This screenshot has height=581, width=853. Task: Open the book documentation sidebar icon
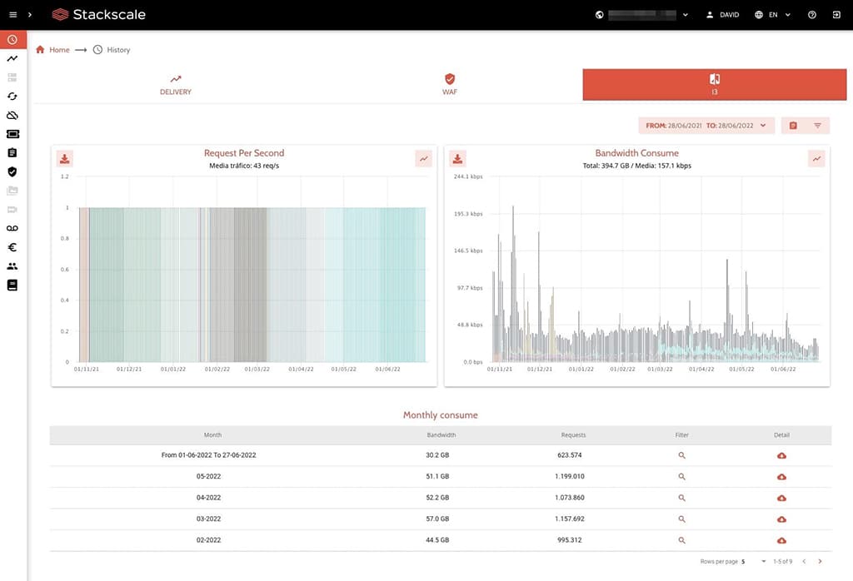coord(12,285)
